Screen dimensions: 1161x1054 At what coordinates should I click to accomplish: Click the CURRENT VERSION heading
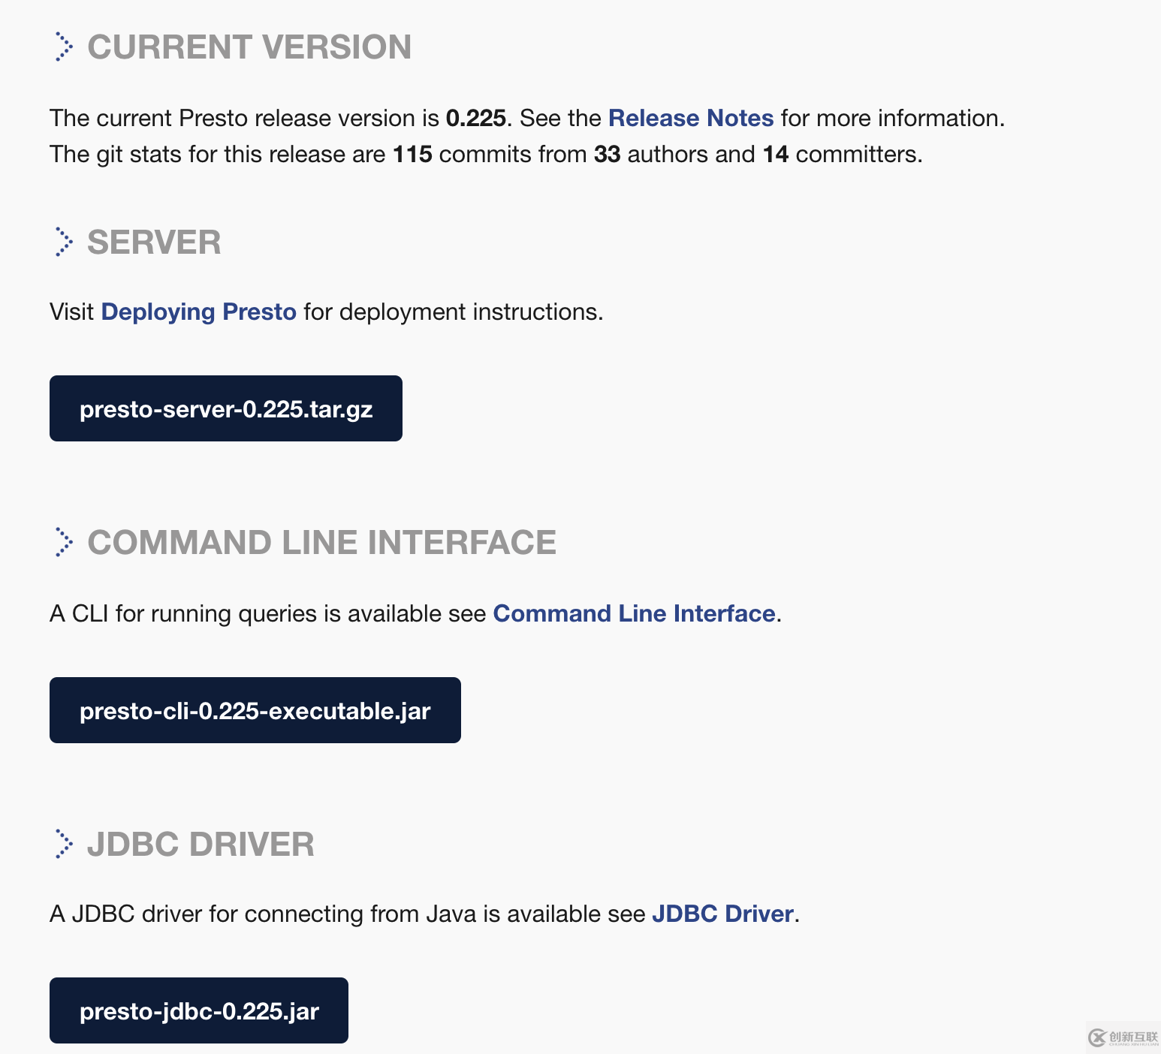point(249,47)
